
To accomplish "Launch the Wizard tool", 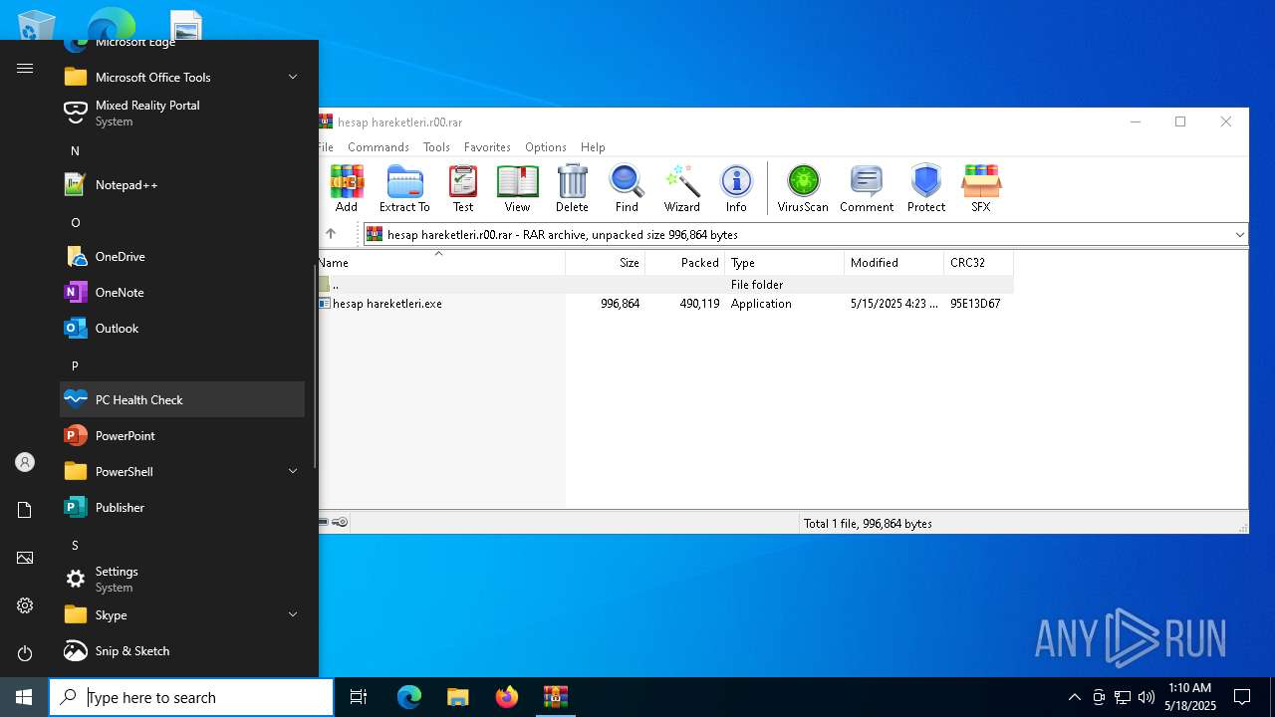I will pos(682,189).
